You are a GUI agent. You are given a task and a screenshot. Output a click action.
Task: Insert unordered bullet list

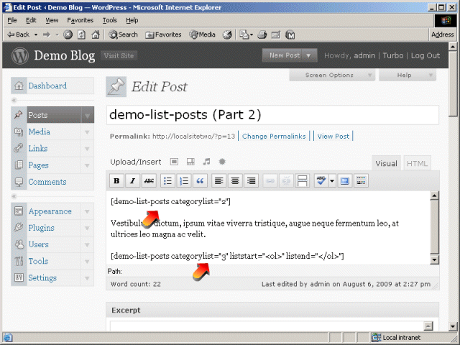pyautogui.click(x=167, y=180)
